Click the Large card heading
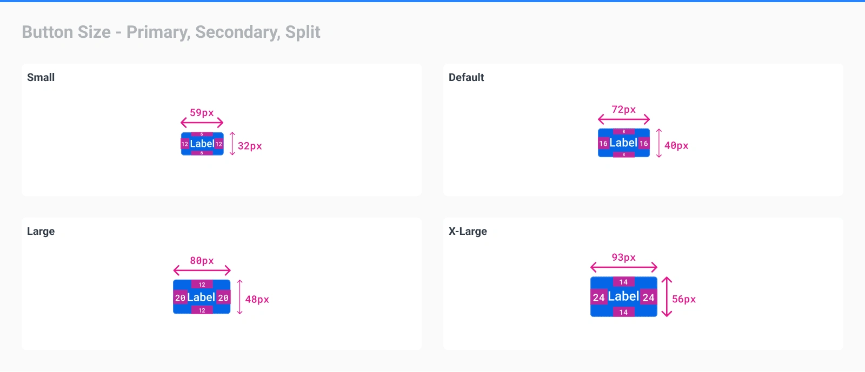Viewport: 865px width, 372px height. click(41, 231)
